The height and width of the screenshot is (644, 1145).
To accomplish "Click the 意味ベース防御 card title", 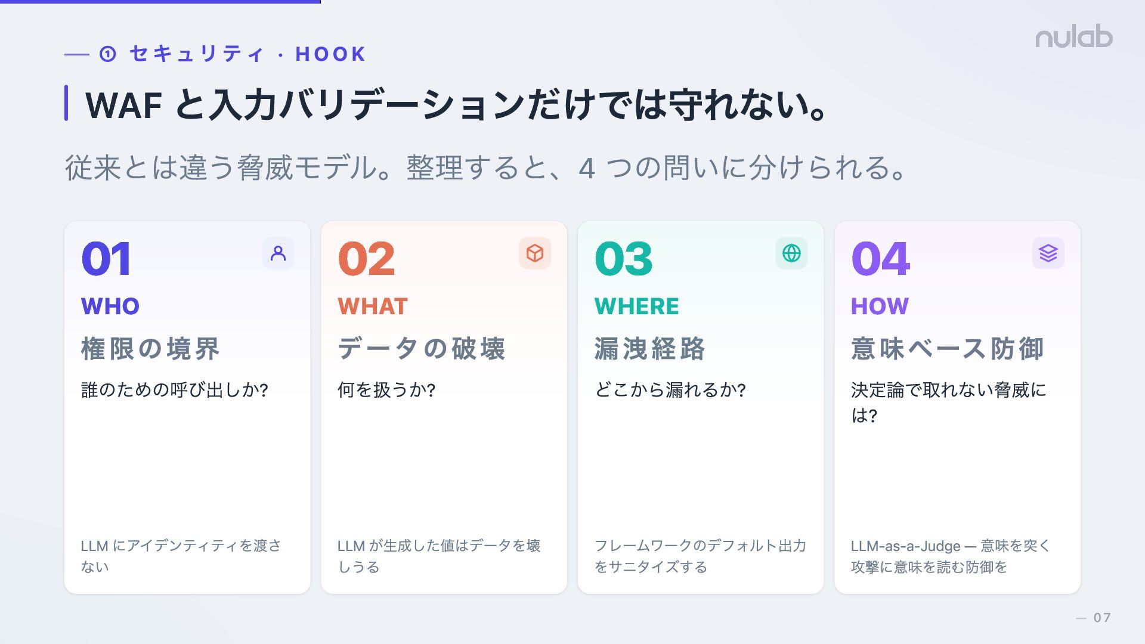I will point(948,349).
